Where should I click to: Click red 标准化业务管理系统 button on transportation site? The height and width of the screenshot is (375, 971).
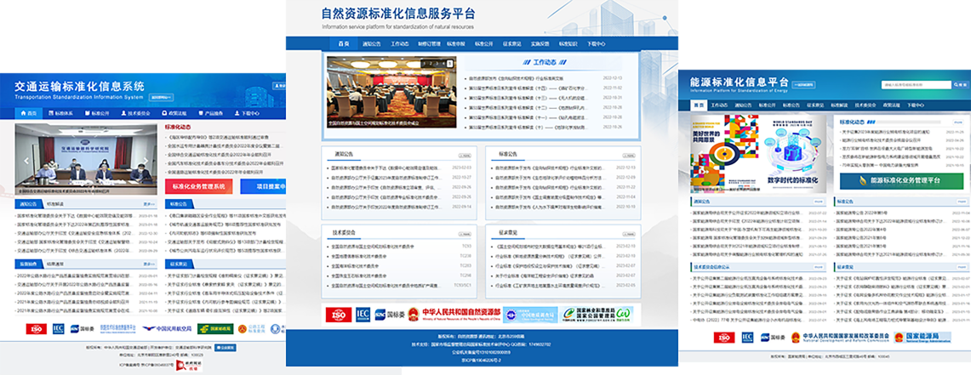point(199,186)
